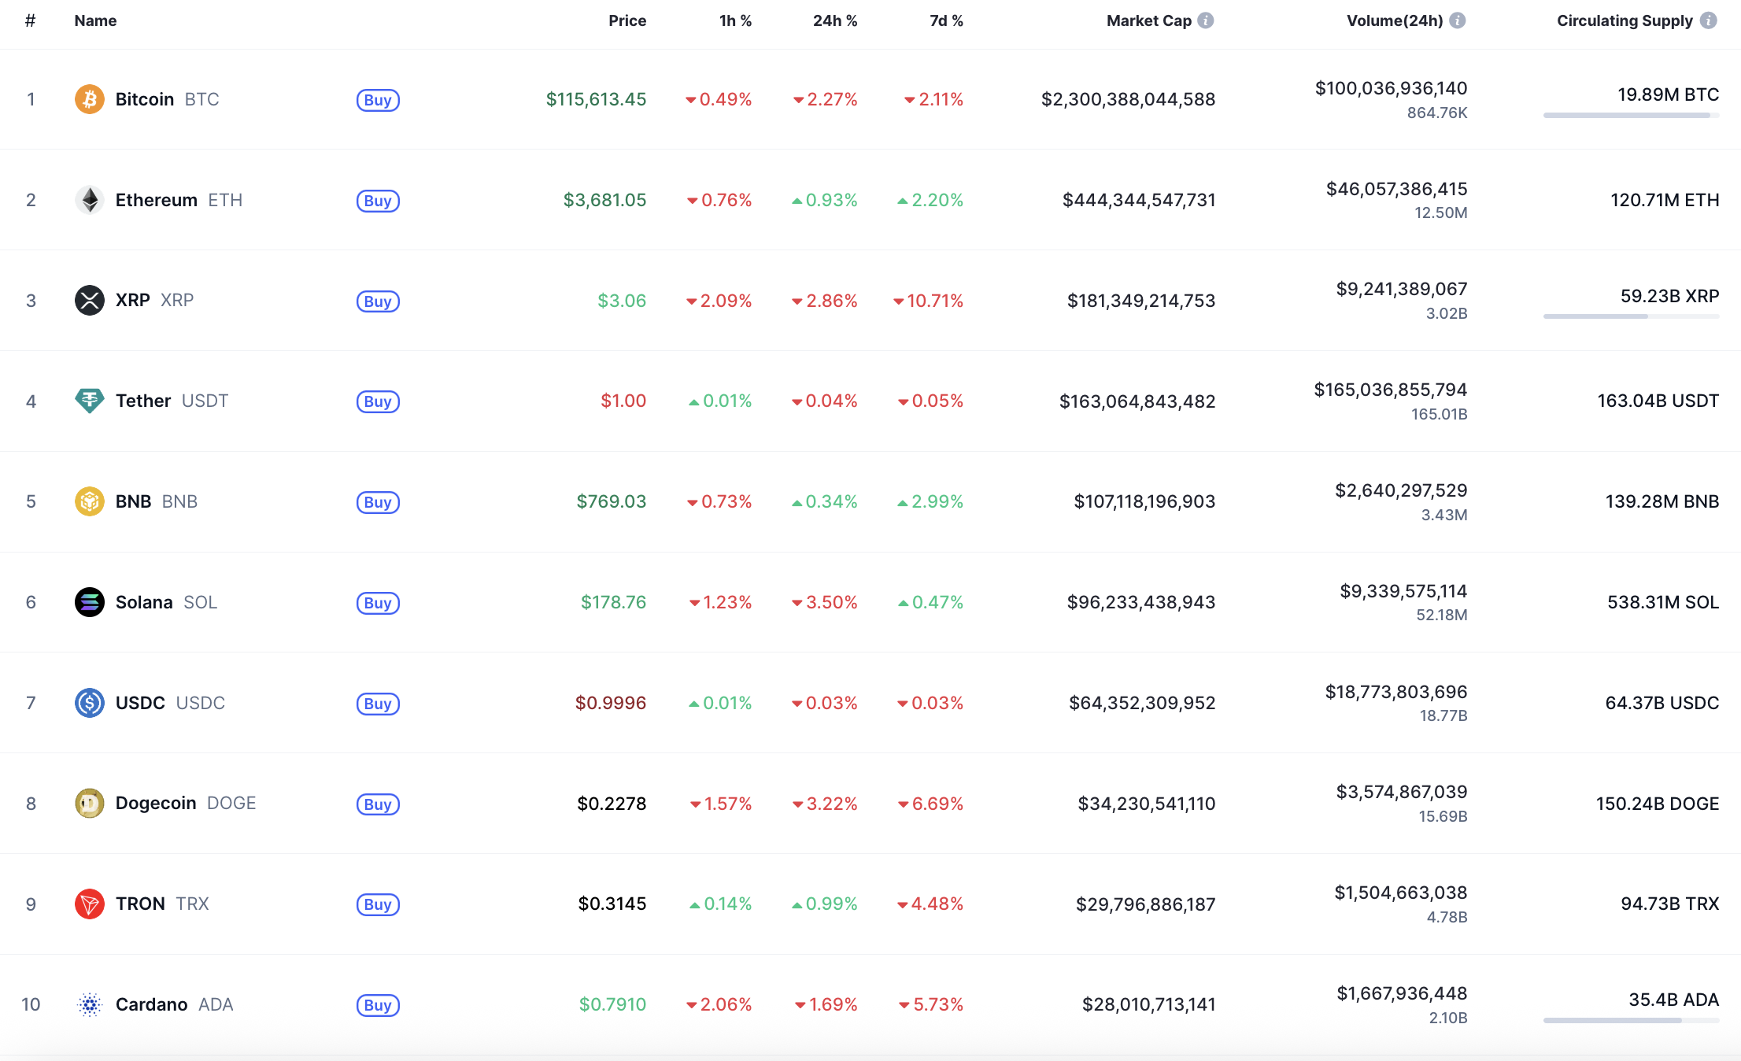This screenshot has height=1061, width=1741.
Task: Click the Solana logo icon
Action: pos(90,602)
